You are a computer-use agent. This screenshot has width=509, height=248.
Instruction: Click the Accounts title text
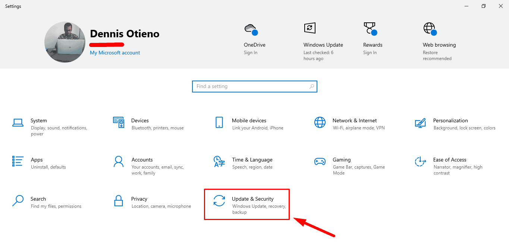[x=142, y=160]
